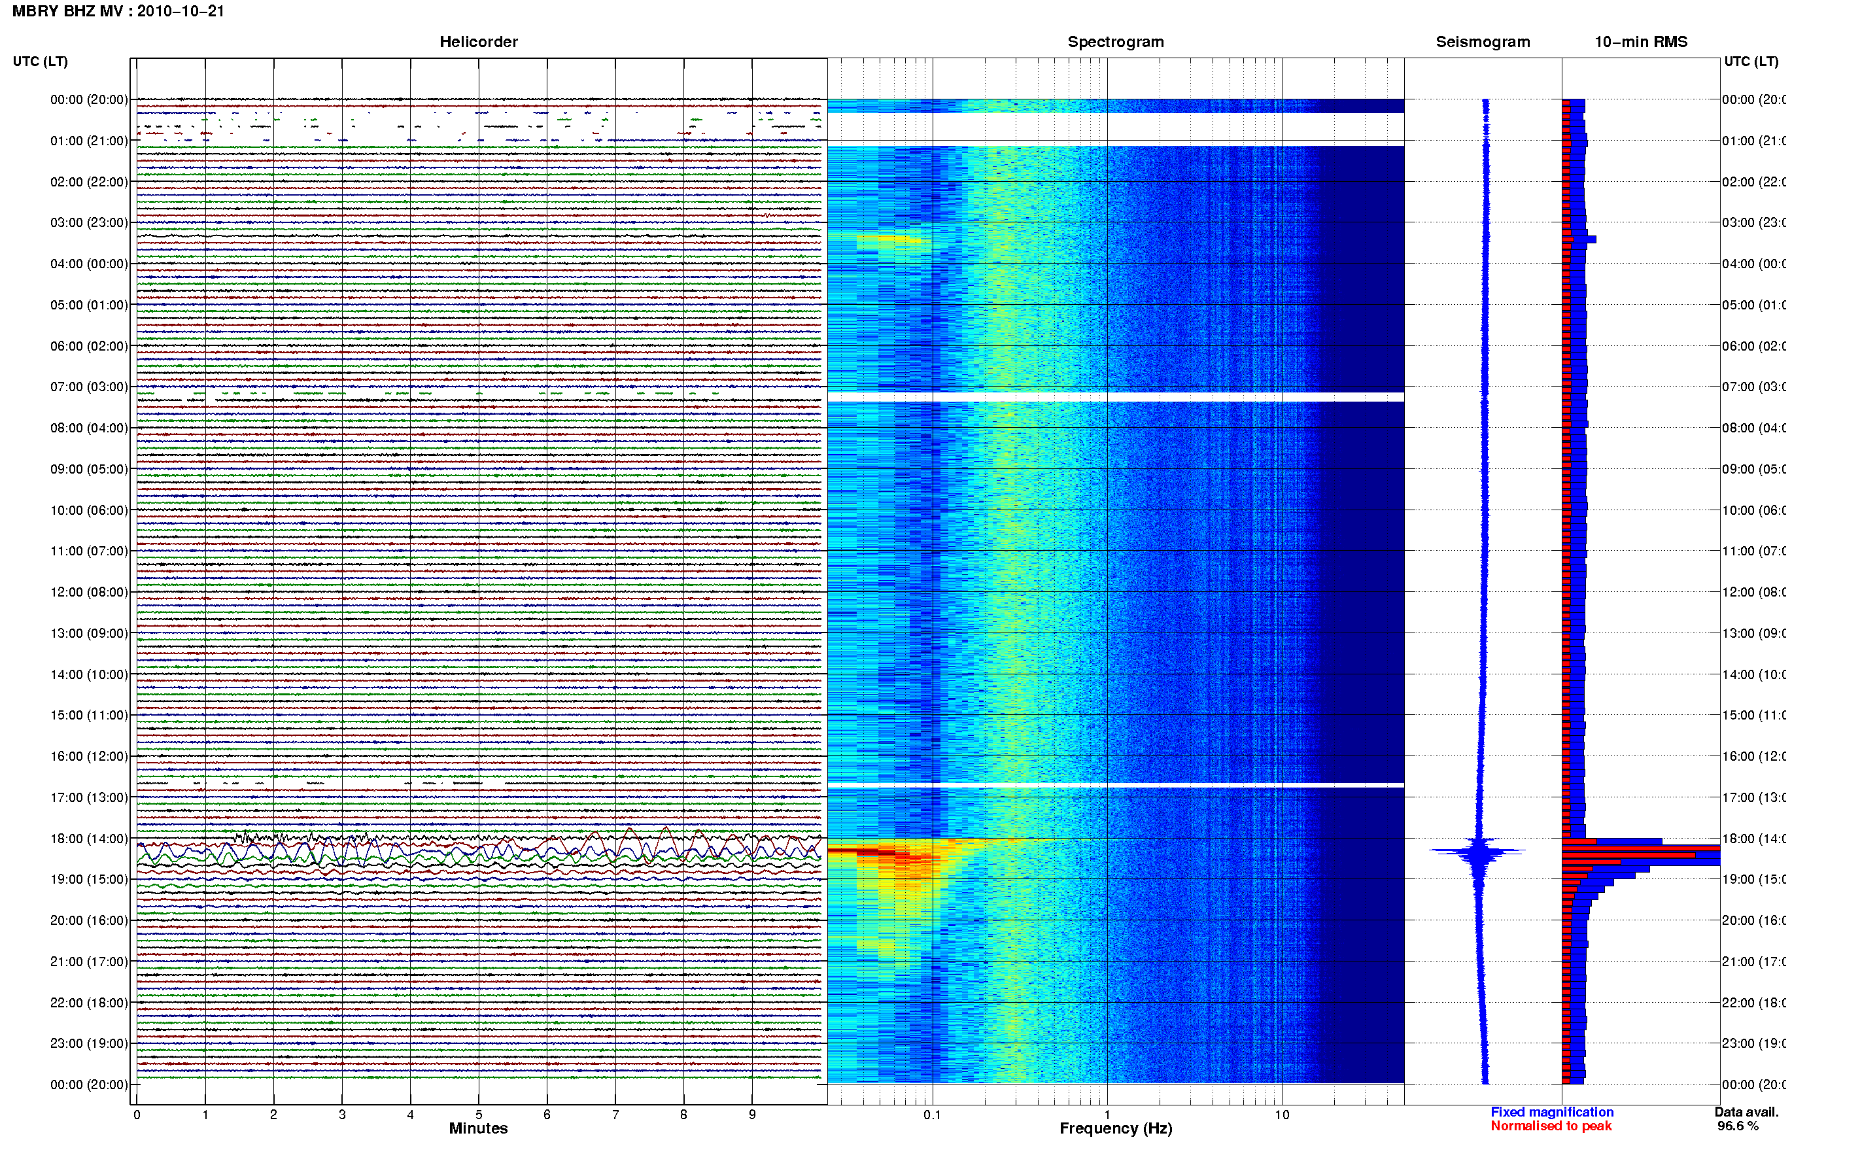
Task: Select the Seismogram panel heading
Action: pyautogui.click(x=1483, y=42)
